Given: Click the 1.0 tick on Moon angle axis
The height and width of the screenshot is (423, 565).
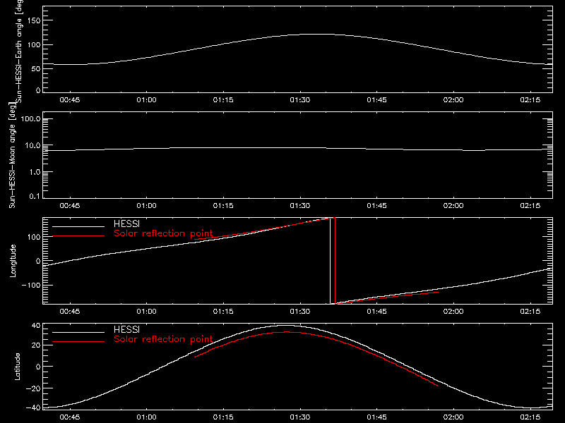Looking at the screenshot, I should pyautogui.click(x=35, y=172).
